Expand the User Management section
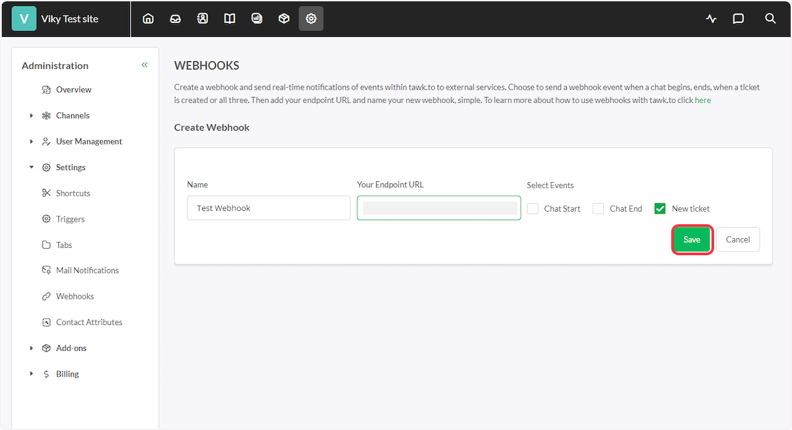This screenshot has width=792, height=430. coord(32,142)
